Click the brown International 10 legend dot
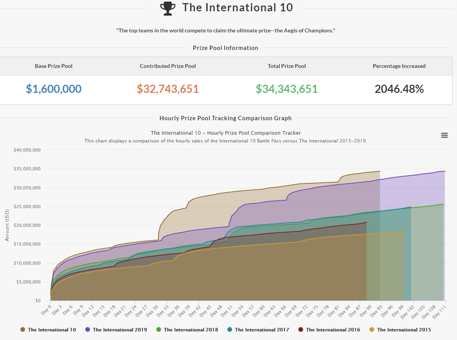457x340 pixels. click(22, 329)
